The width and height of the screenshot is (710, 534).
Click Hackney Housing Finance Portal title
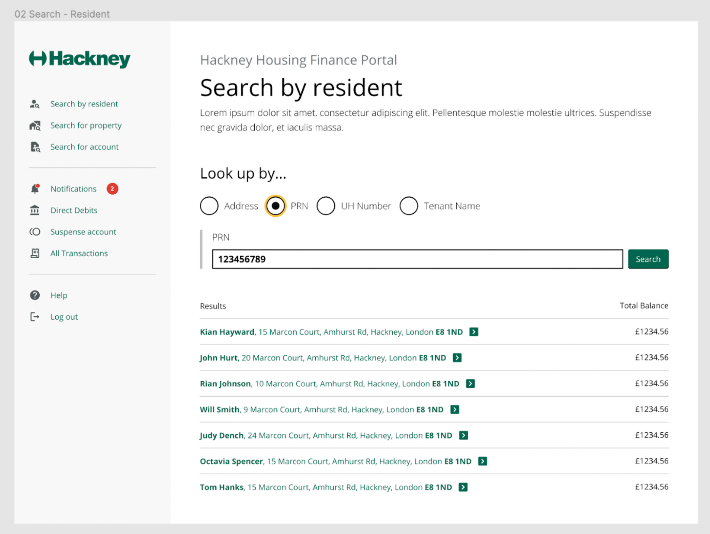coord(299,60)
